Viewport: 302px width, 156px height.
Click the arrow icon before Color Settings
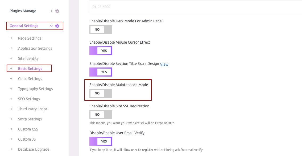point(11,78)
